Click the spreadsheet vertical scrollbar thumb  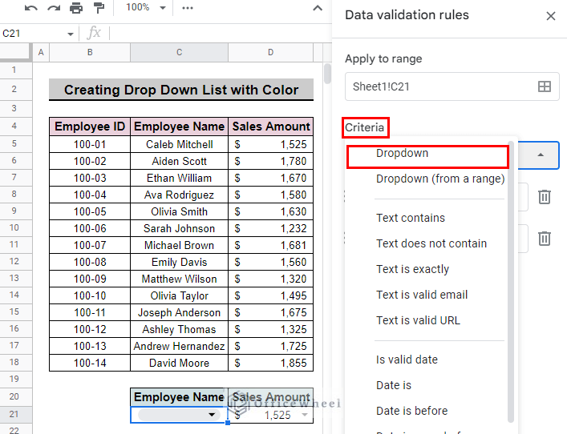pos(327,74)
